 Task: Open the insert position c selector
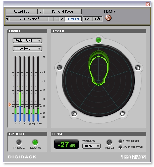[x=40, y=12]
